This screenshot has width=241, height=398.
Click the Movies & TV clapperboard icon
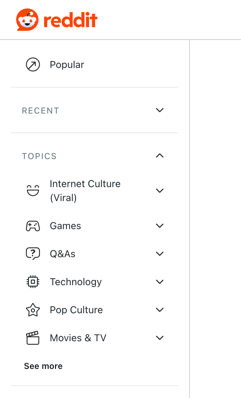[x=33, y=338]
